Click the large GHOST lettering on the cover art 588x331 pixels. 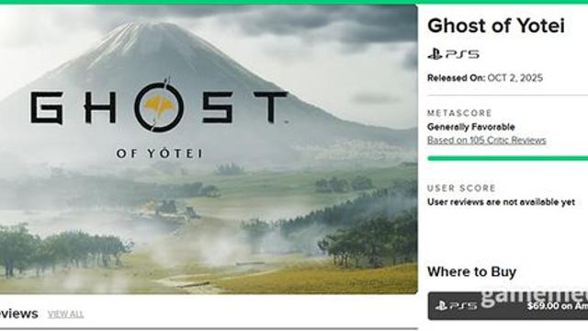pyautogui.click(x=159, y=107)
